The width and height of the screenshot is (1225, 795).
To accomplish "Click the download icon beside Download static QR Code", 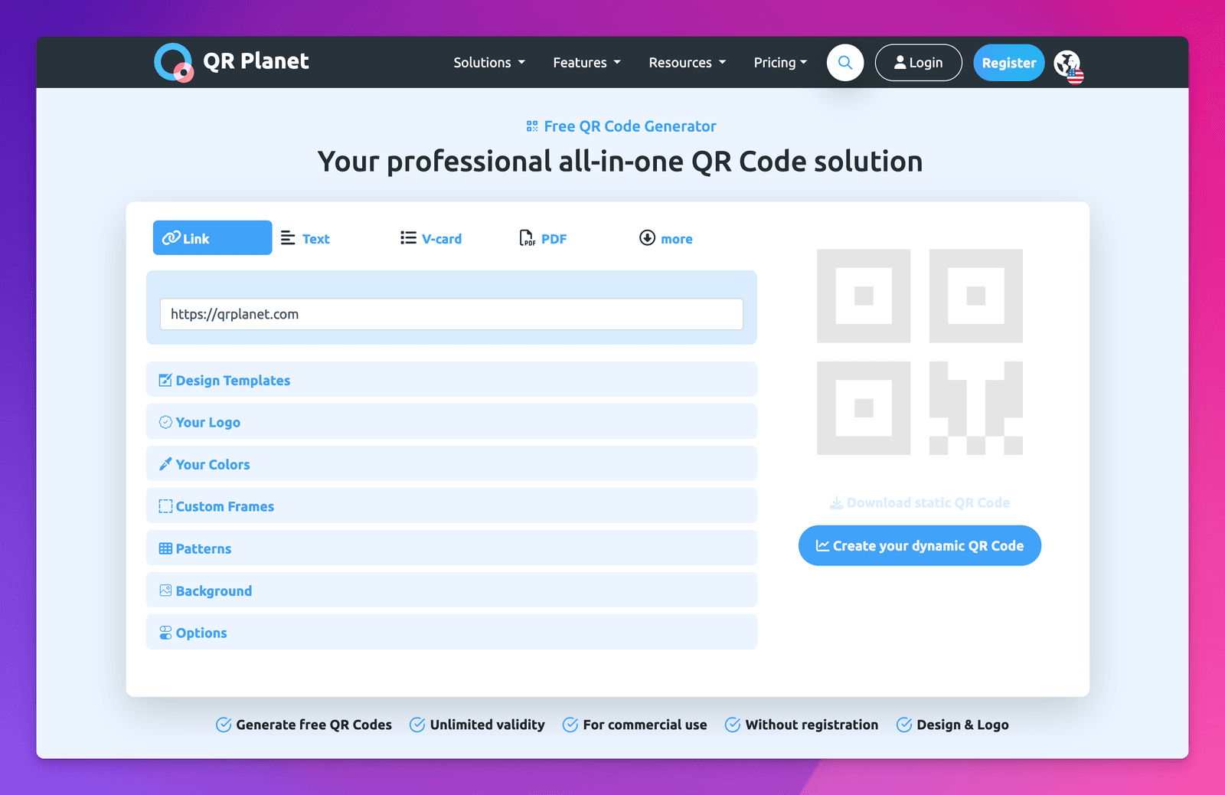I will point(837,502).
